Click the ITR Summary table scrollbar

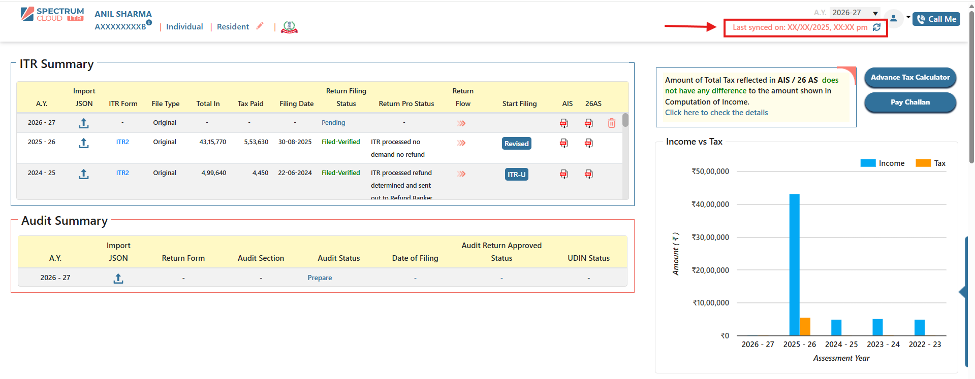click(625, 120)
